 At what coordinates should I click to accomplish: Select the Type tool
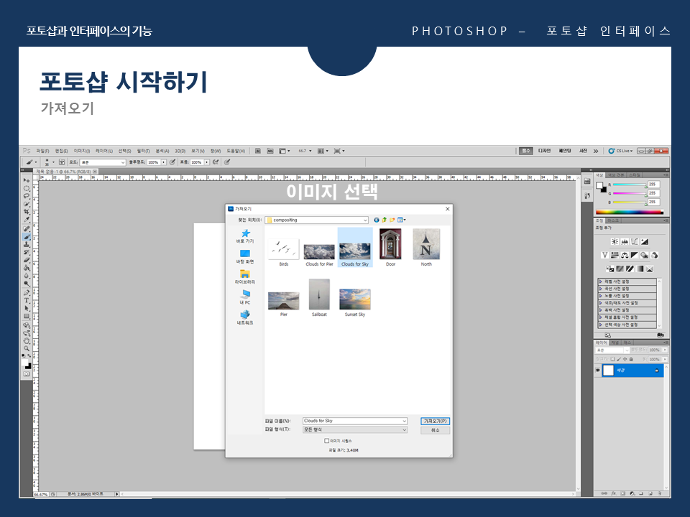tap(27, 301)
